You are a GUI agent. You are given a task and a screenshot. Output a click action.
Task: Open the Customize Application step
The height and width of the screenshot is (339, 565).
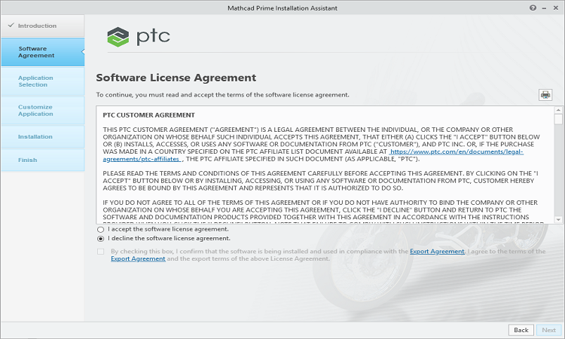pyautogui.click(x=42, y=110)
